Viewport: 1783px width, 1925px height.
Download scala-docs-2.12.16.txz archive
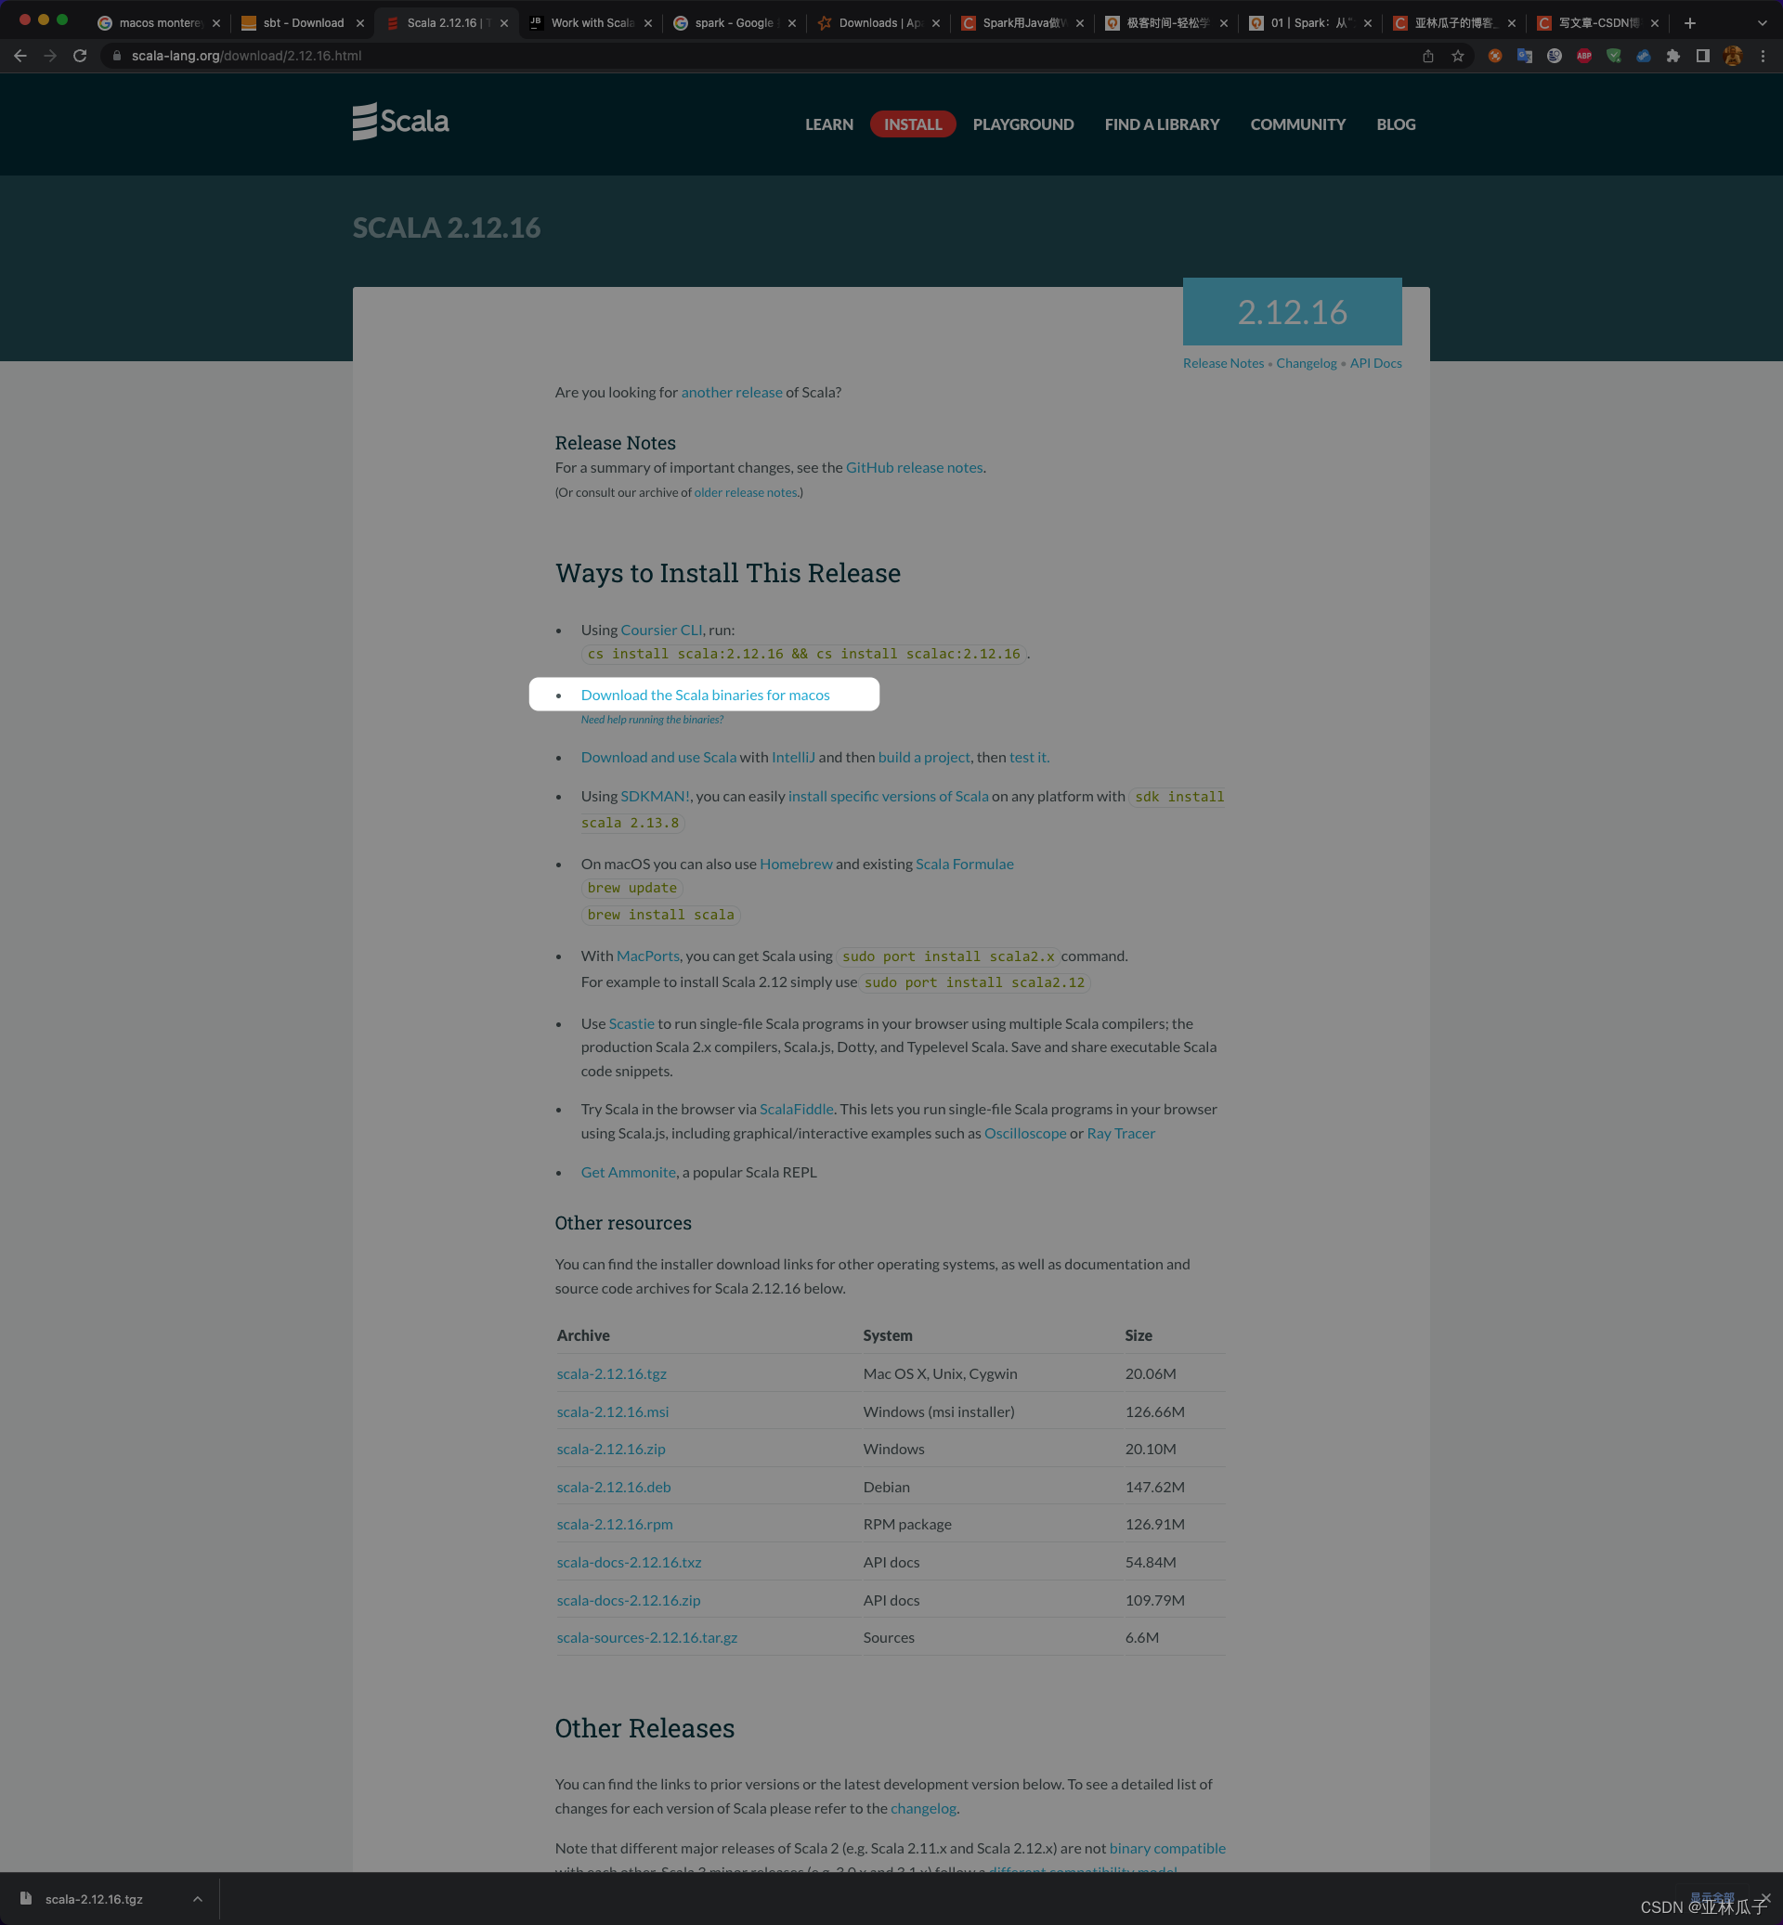click(x=629, y=1562)
